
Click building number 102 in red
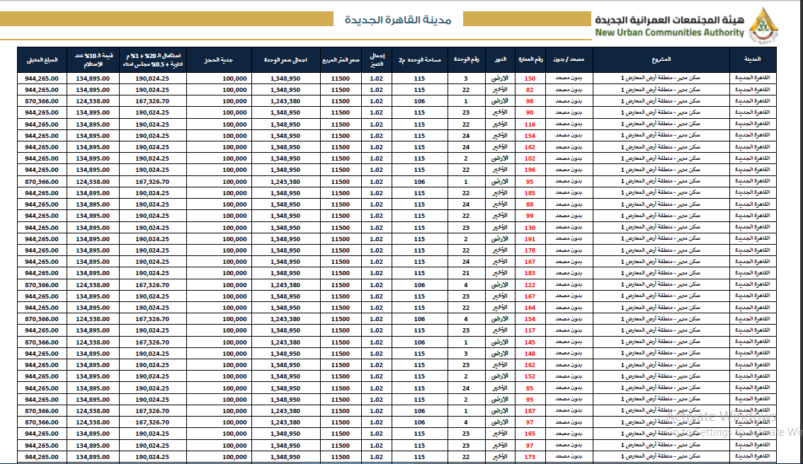[x=530, y=158]
